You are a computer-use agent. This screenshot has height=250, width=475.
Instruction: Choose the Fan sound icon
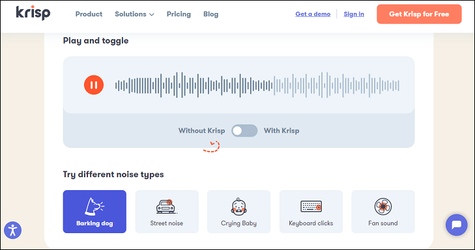(383, 206)
